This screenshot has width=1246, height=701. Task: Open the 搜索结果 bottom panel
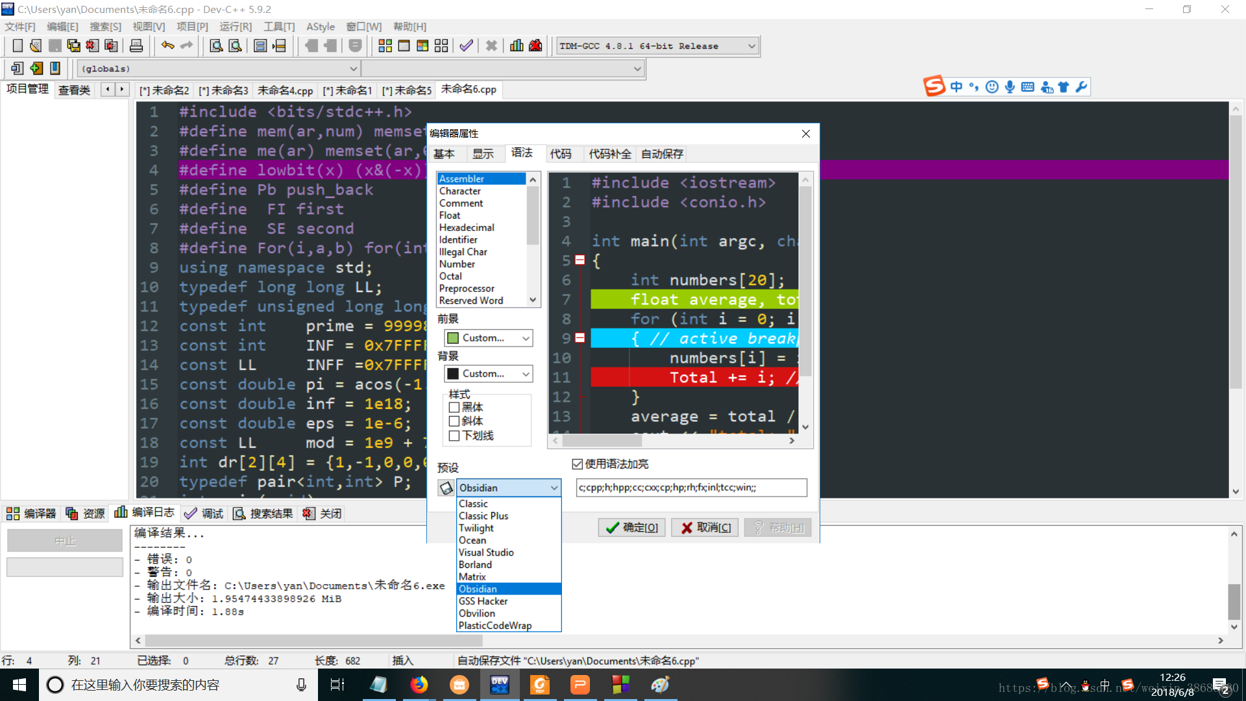263,514
